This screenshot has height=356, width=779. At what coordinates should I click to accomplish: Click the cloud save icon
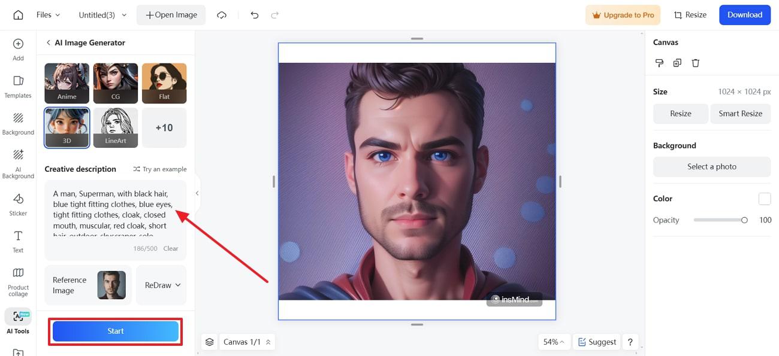pyautogui.click(x=222, y=15)
